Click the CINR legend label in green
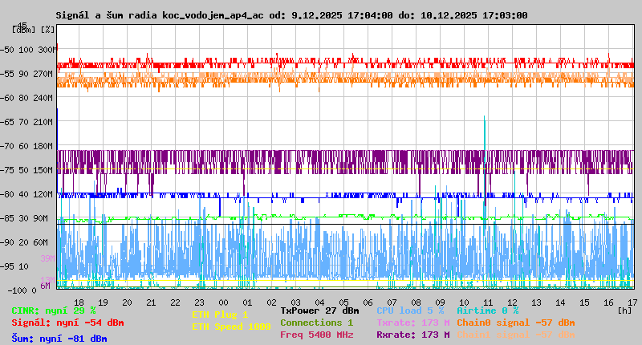 (53, 310)
